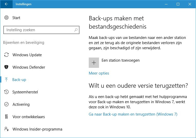Click the Start gear icon
This screenshot has width=196, height=138.
tap(7, 18)
